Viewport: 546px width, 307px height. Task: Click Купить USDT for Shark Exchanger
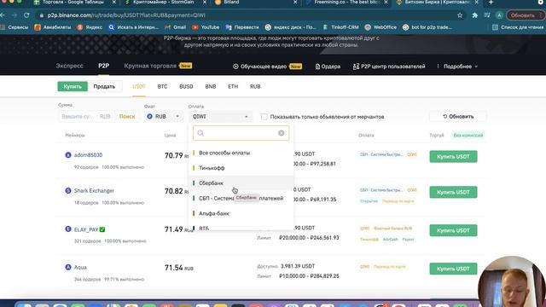[453, 192]
